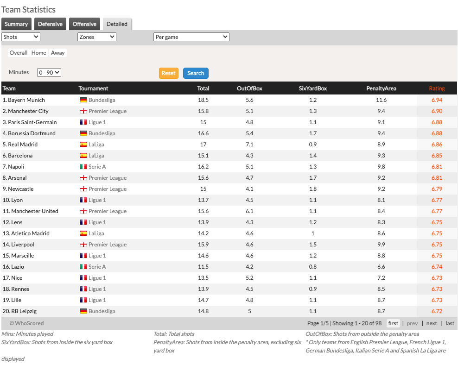Jump to the last page
Screen dimensions: 458x365
tap(450, 323)
